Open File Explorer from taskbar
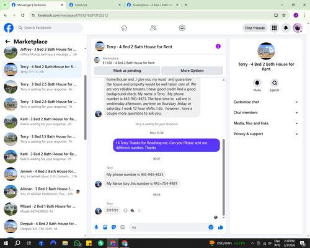 [x=65, y=243]
